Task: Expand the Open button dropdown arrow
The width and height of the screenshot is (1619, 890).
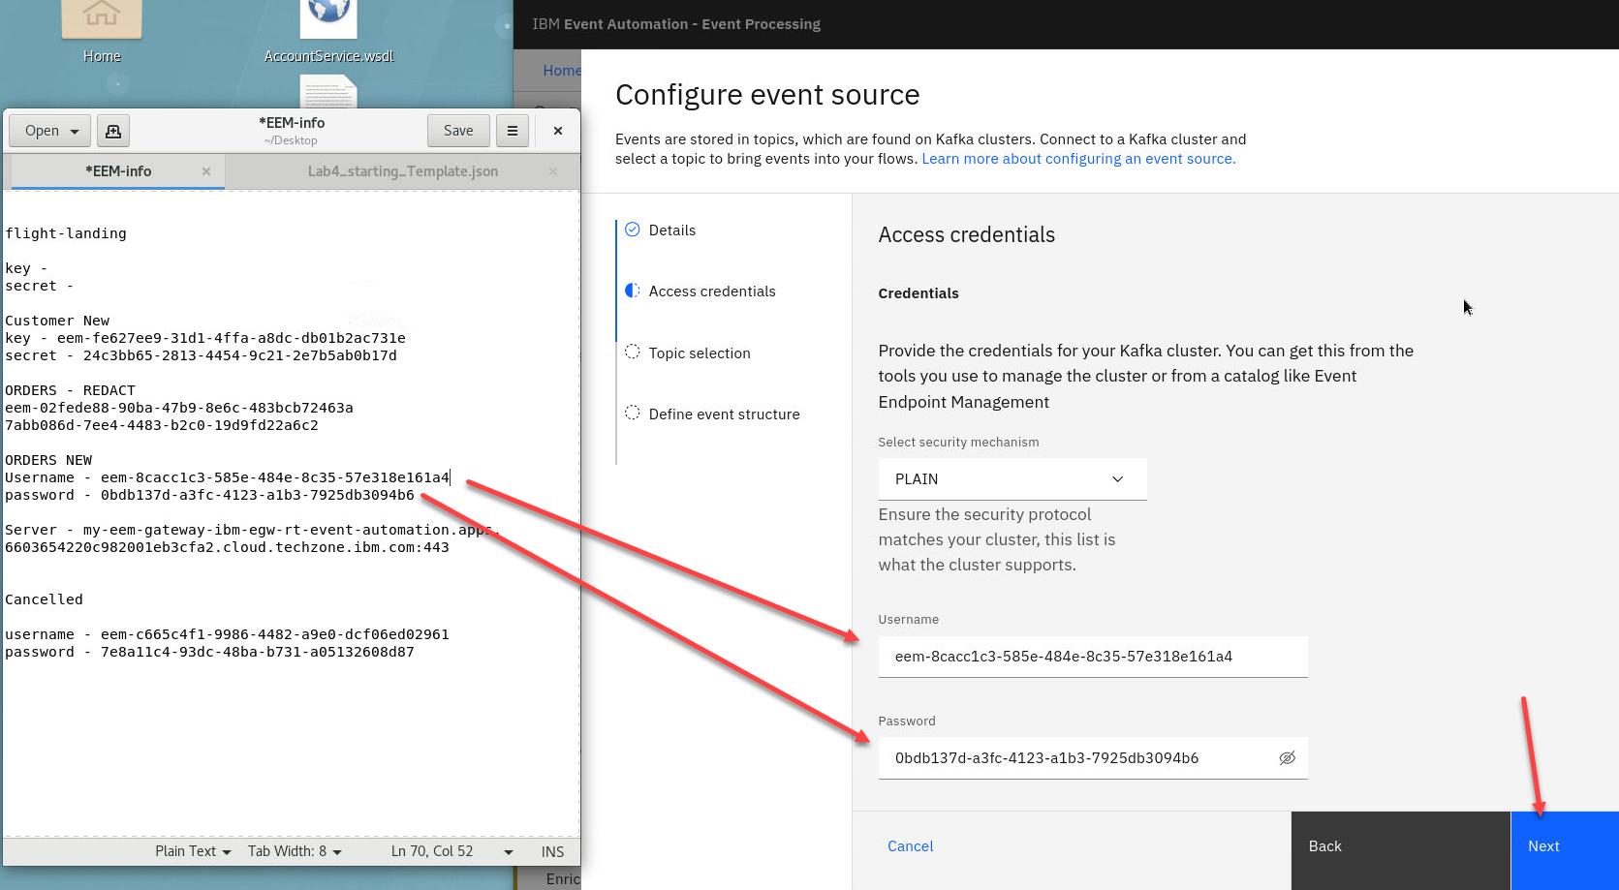Action: [76, 131]
